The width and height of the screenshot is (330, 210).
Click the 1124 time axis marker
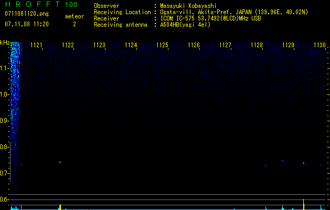[131, 45]
